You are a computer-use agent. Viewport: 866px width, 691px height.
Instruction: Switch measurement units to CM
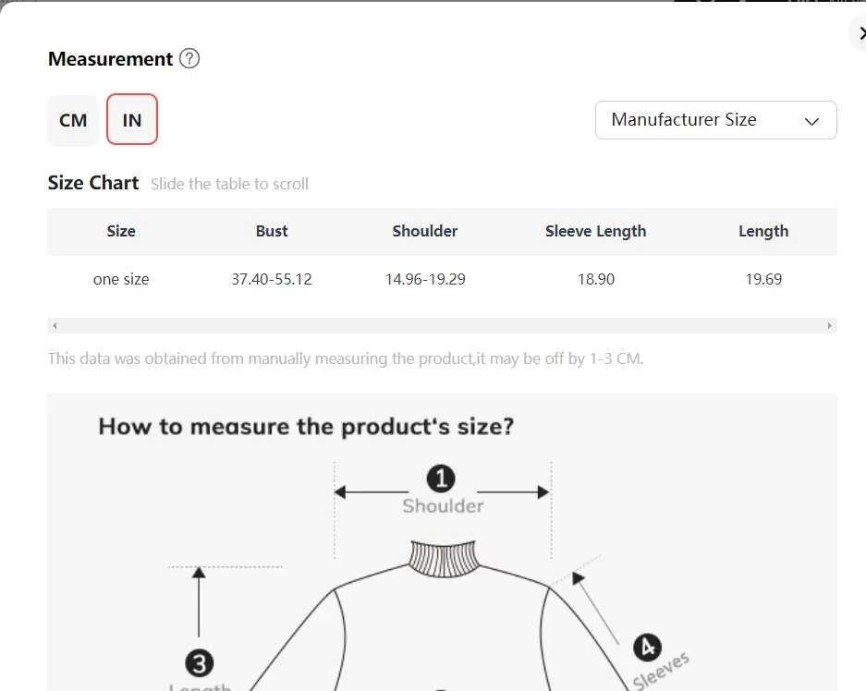click(73, 121)
